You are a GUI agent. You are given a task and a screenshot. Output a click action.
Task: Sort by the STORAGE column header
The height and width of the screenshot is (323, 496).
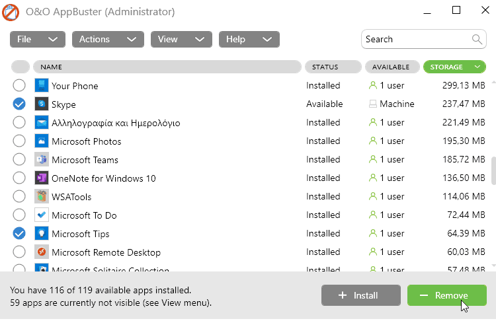(x=454, y=67)
